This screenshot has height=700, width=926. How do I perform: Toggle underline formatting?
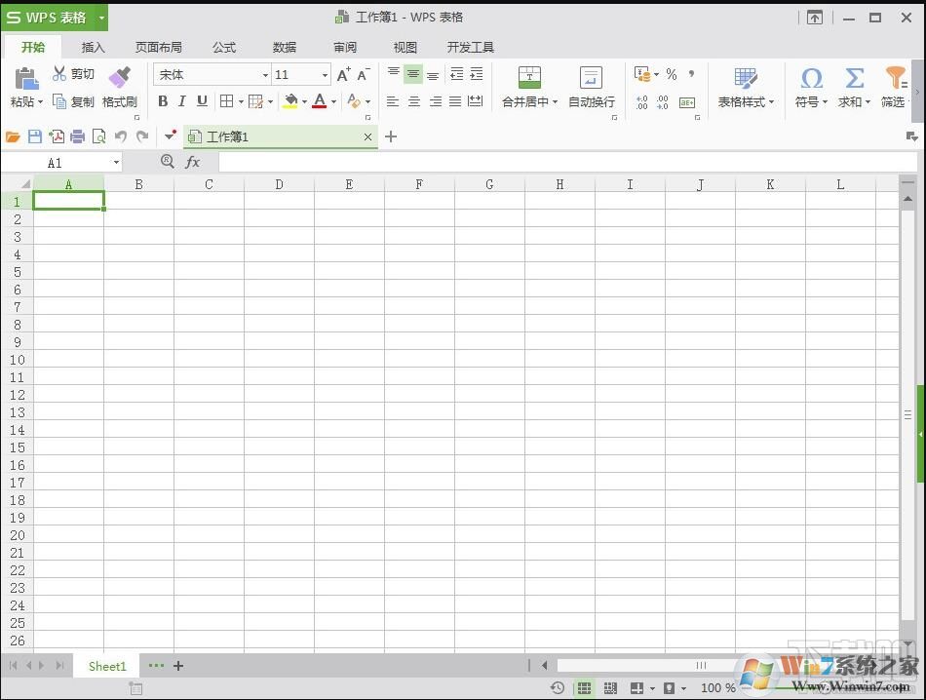click(202, 100)
